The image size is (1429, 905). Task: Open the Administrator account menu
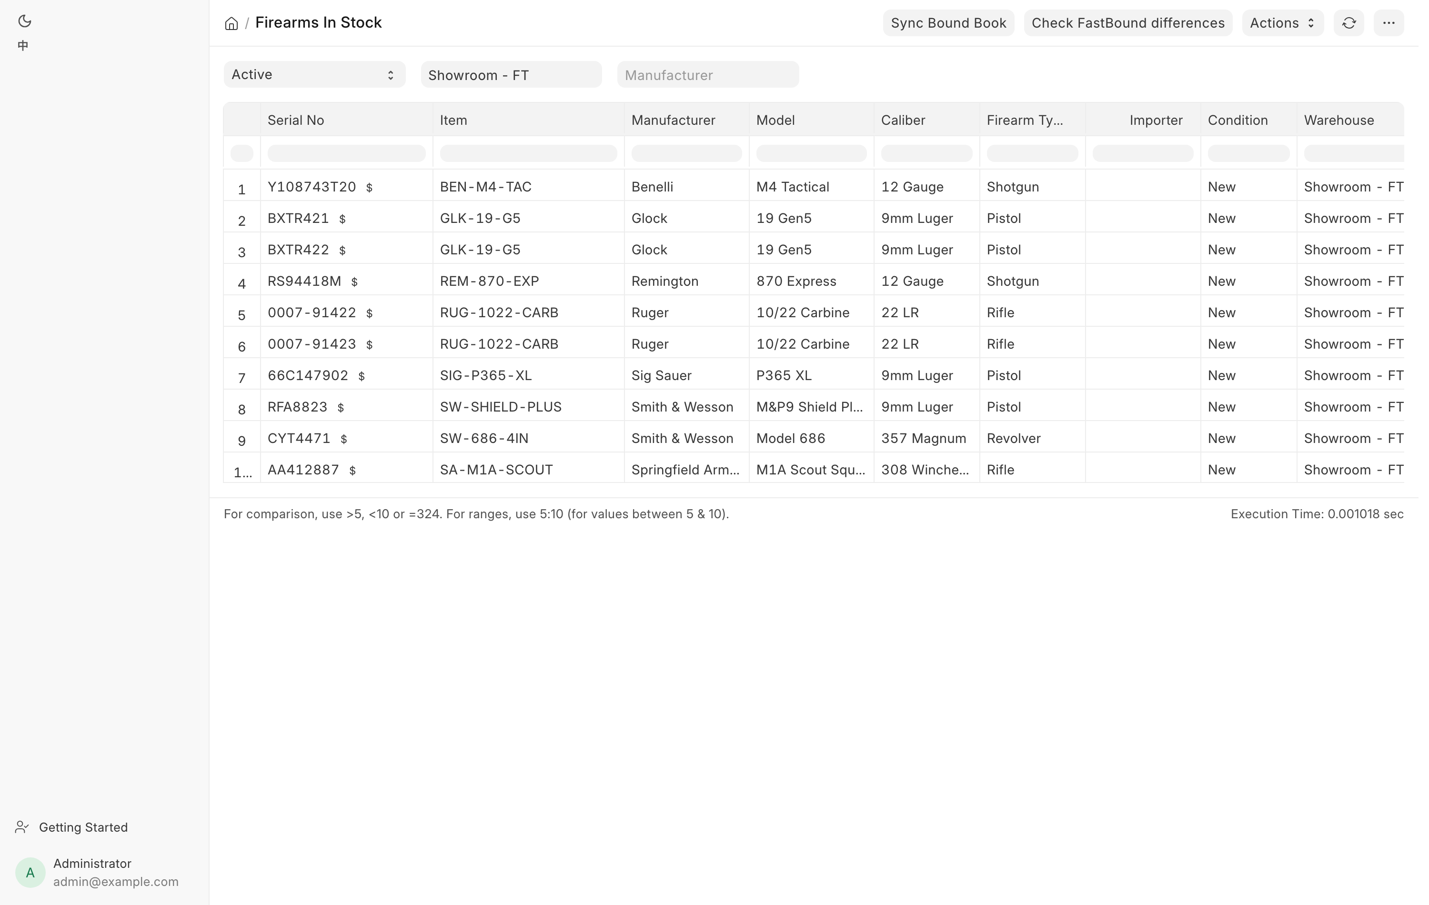97,872
